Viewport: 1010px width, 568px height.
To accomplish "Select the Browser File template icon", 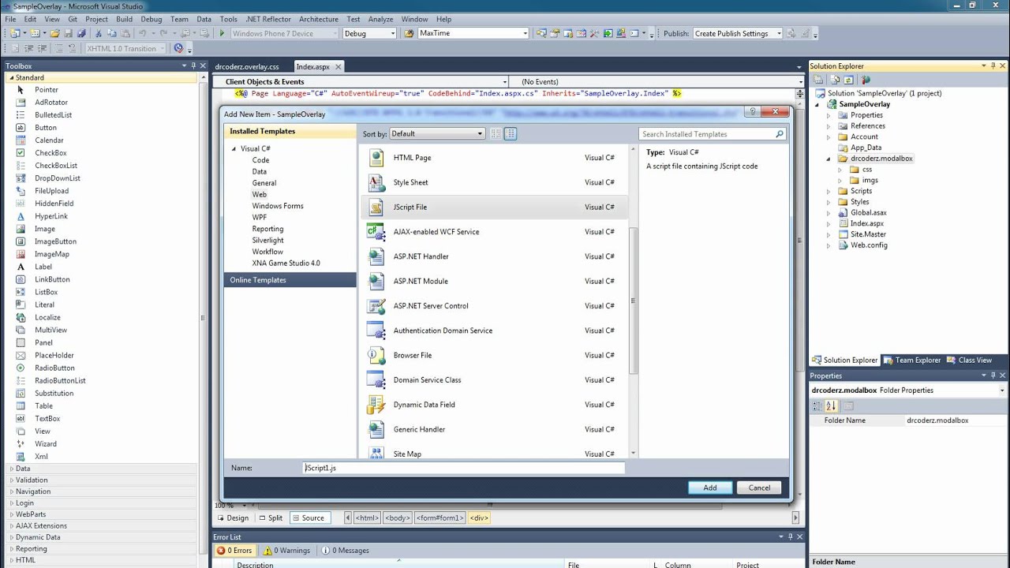I will (376, 355).
